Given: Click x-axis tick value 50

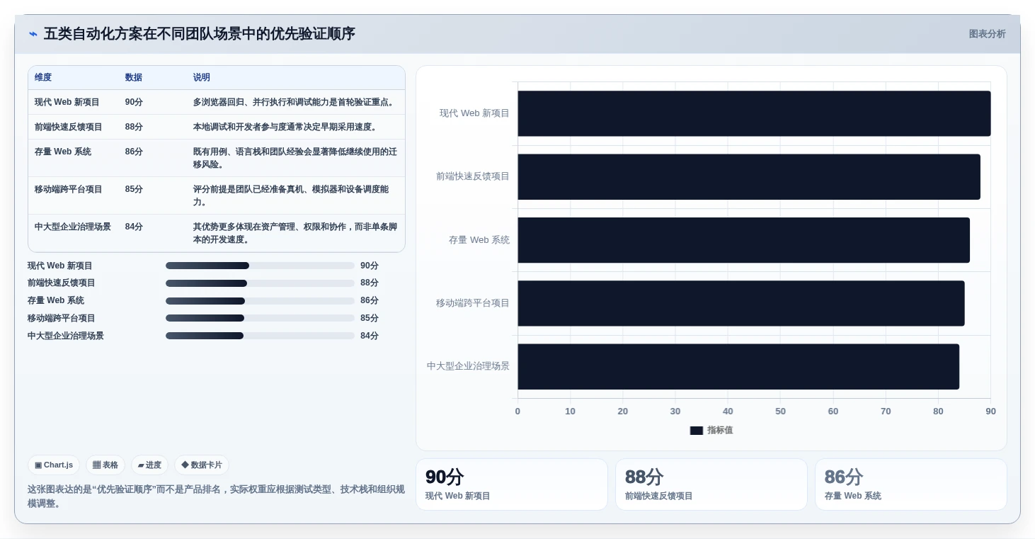Looking at the screenshot, I should click(x=780, y=412).
